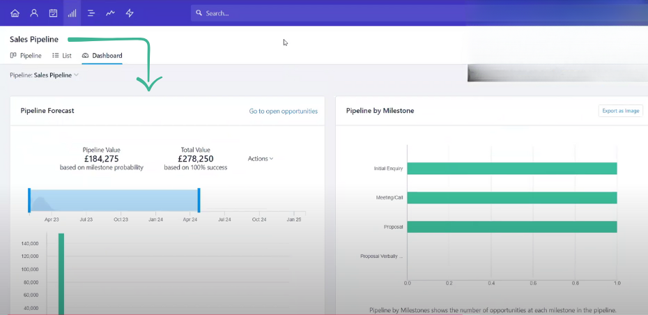Open the calendar tasks icon
Viewport: 648px width, 315px height.
[x=54, y=13]
